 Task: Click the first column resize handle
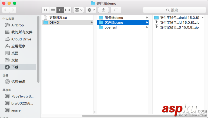[95, 112]
